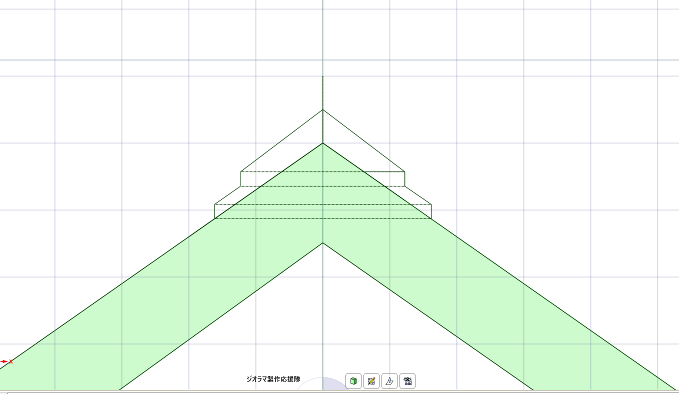Select the lower step's top-left corner
Image resolution: width=679 pixels, height=394 pixels.
(215, 204)
